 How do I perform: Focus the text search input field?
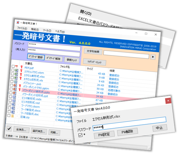pos(126,55)
